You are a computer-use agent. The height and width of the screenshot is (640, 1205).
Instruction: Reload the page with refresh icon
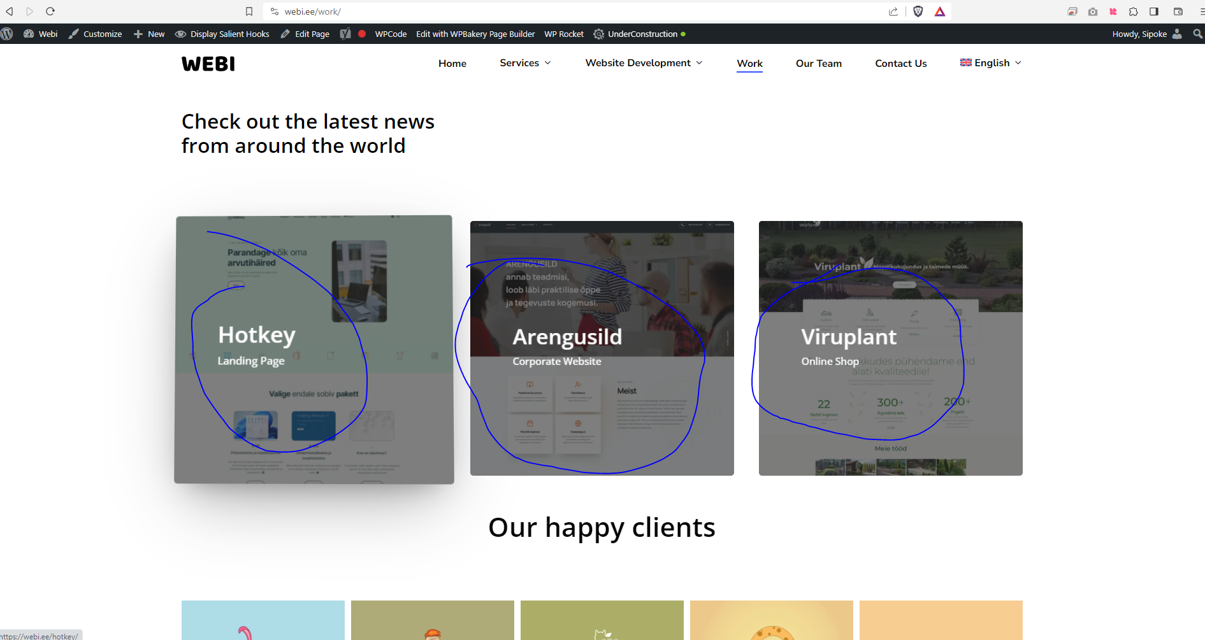coord(50,11)
